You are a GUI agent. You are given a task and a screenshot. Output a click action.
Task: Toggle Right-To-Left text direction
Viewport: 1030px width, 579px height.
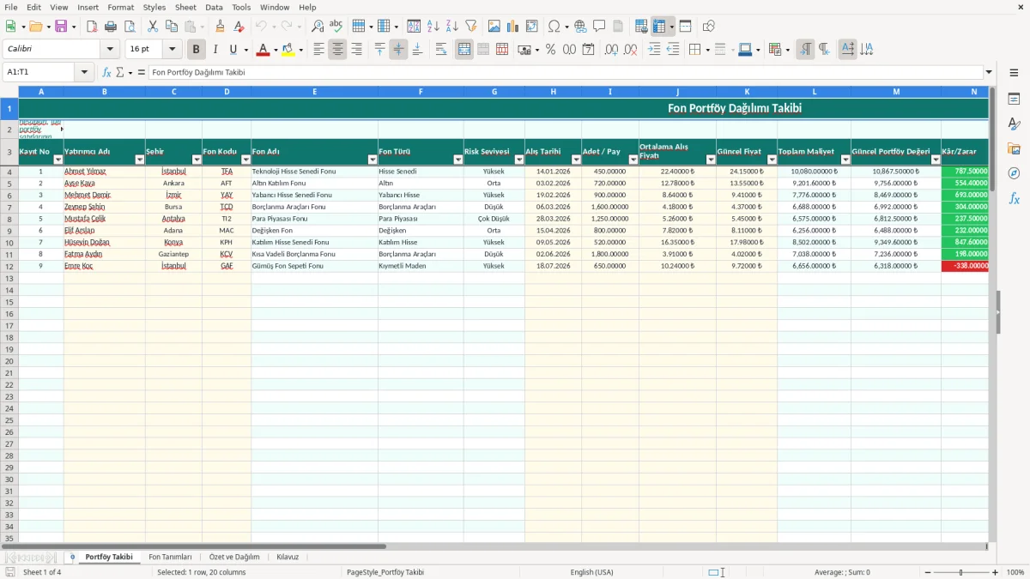pos(824,50)
